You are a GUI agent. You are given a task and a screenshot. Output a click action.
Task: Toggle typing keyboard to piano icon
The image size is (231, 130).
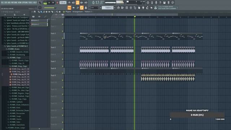(69, 8)
